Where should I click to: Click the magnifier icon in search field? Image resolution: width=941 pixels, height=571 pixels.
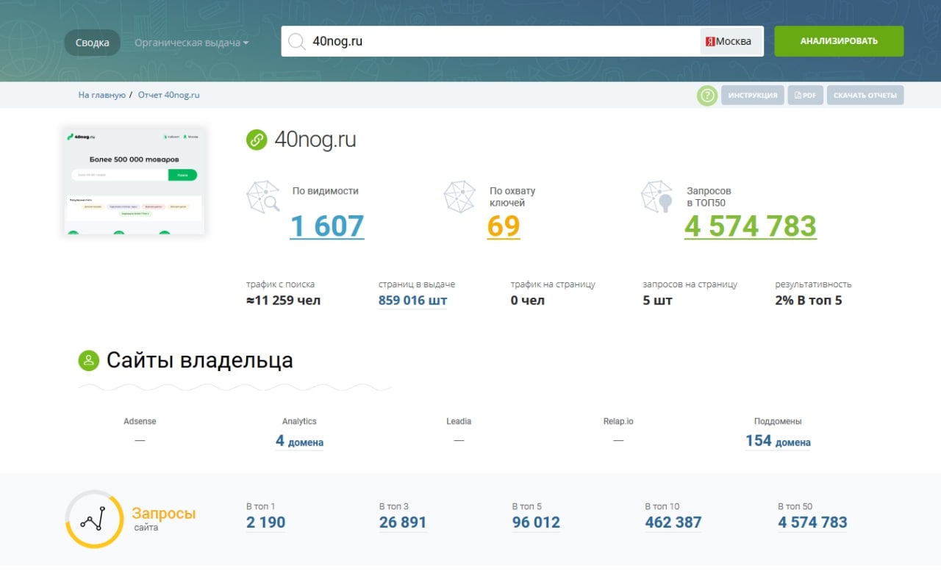point(297,42)
